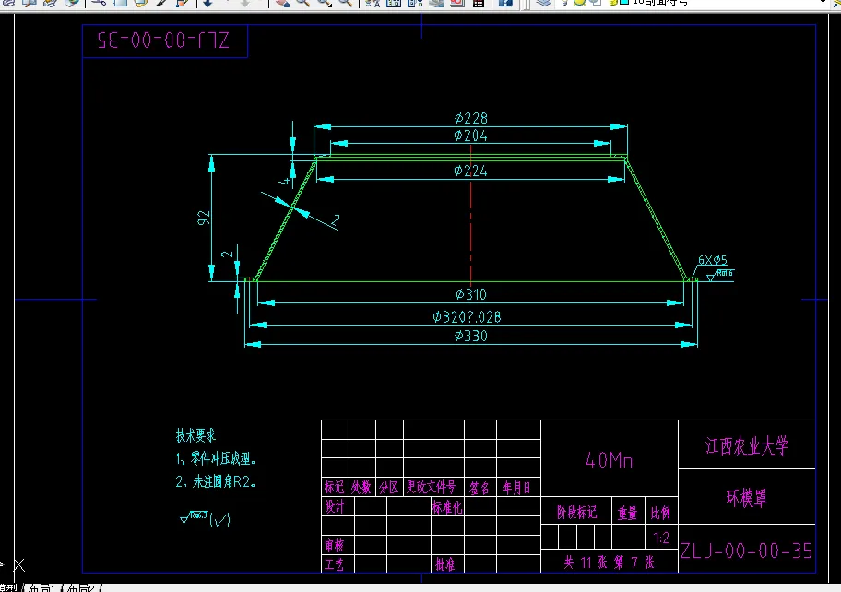Select the φ204 diameter dimension text

click(x=471, y=136)
